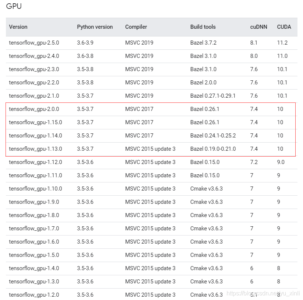Select the Build tools column header

click(x=203, y=27)
